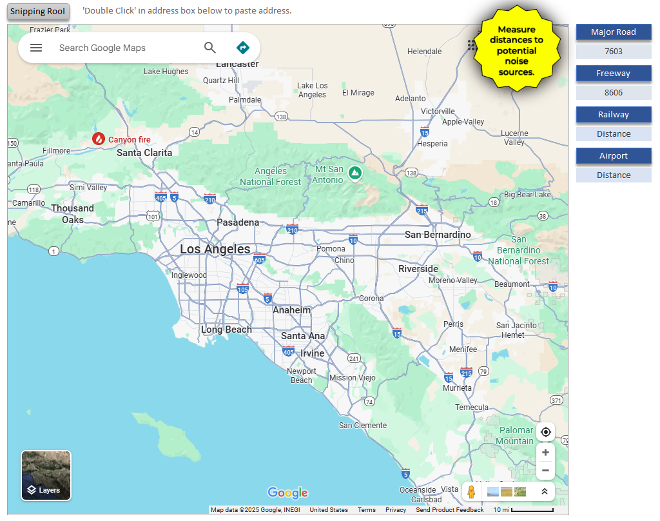Click the Riverside city label
The height and width of the screenshot is (521, 660).
pyautogui.click(x=418, y=269)
